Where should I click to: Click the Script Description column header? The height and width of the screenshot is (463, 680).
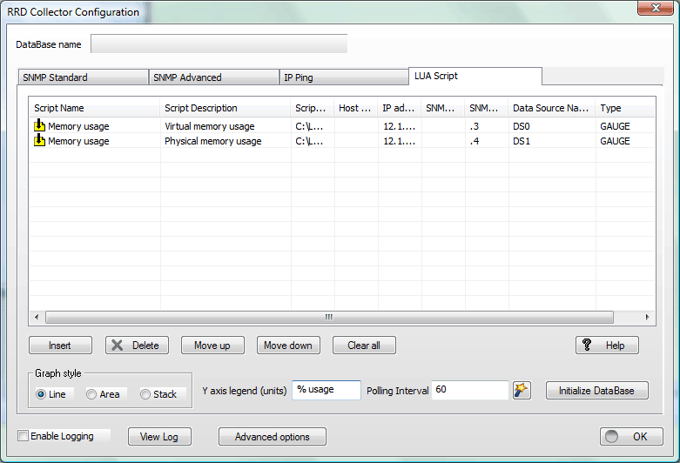(226, 108)
